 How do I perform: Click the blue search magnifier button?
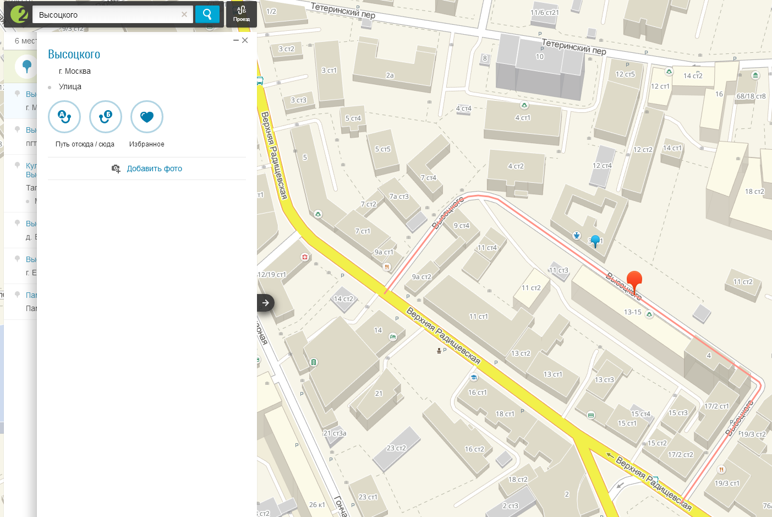pyautogui.click(x=207, y=14)
